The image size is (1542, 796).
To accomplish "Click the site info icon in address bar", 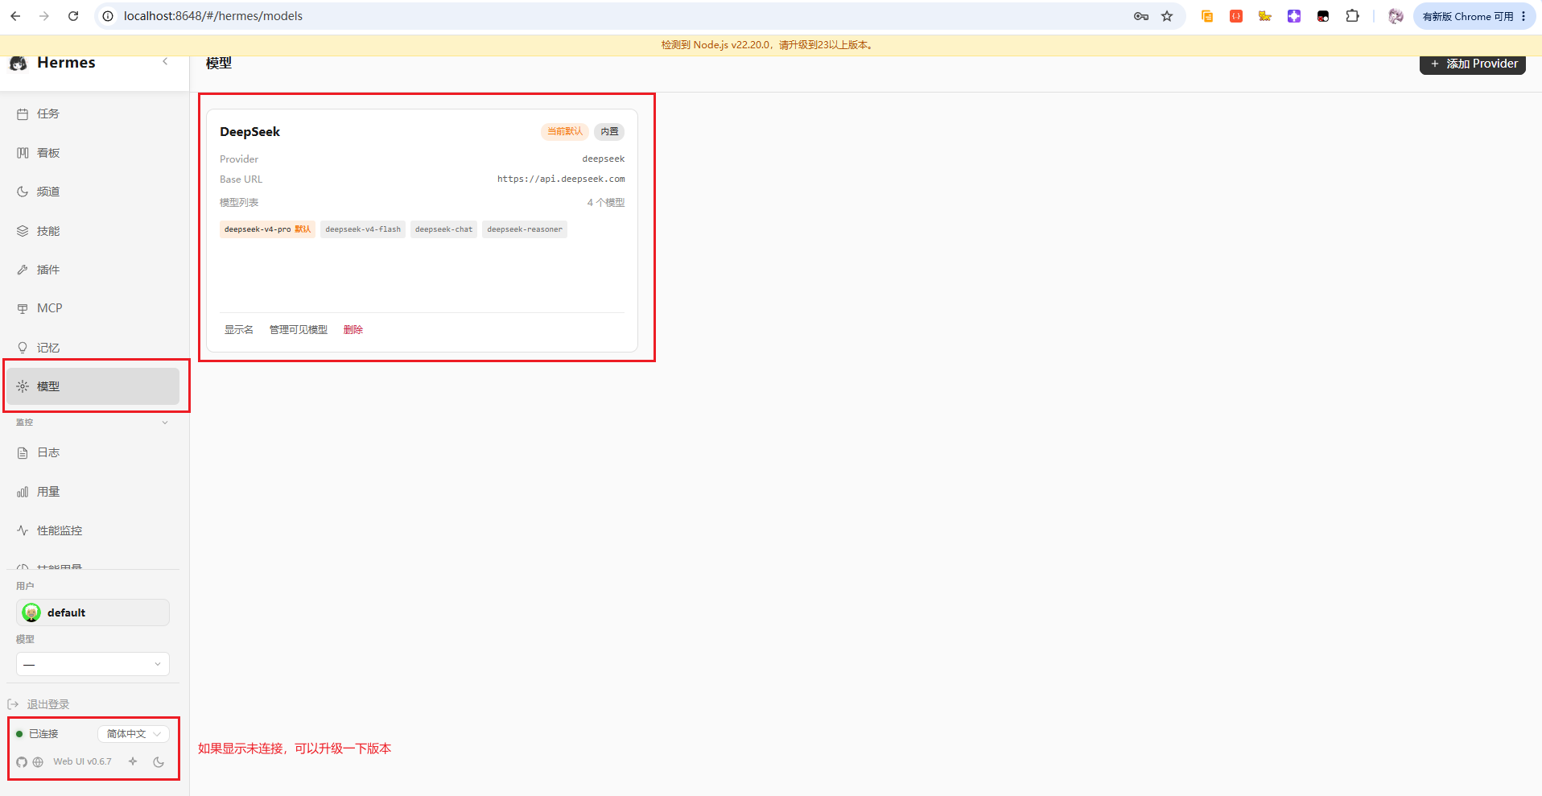I will pyautogui.click(x=108, y=16).
